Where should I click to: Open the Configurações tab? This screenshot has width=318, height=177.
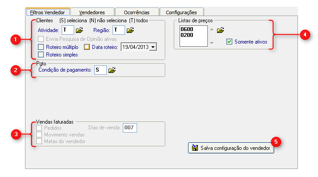(181, 12)
